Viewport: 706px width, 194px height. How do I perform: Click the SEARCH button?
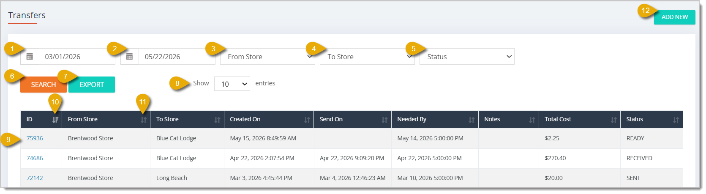point(44,85)
